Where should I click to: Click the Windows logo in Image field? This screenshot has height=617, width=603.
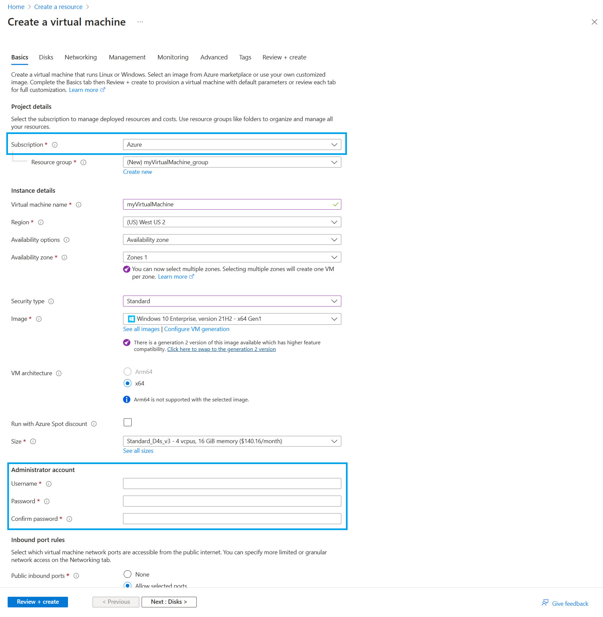(x=131, y=319)
